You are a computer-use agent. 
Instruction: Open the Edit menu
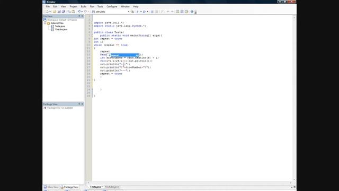tap(55, 6)
